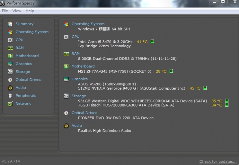Open the View menu
This screenshot has height=165, width=239.
[x=17, y=11]
